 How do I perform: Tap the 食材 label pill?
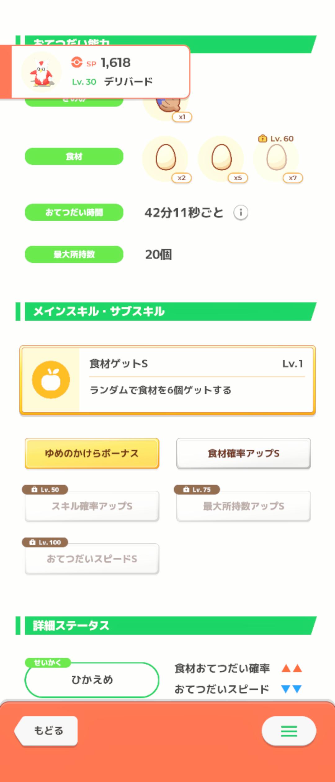pos(74,156)
